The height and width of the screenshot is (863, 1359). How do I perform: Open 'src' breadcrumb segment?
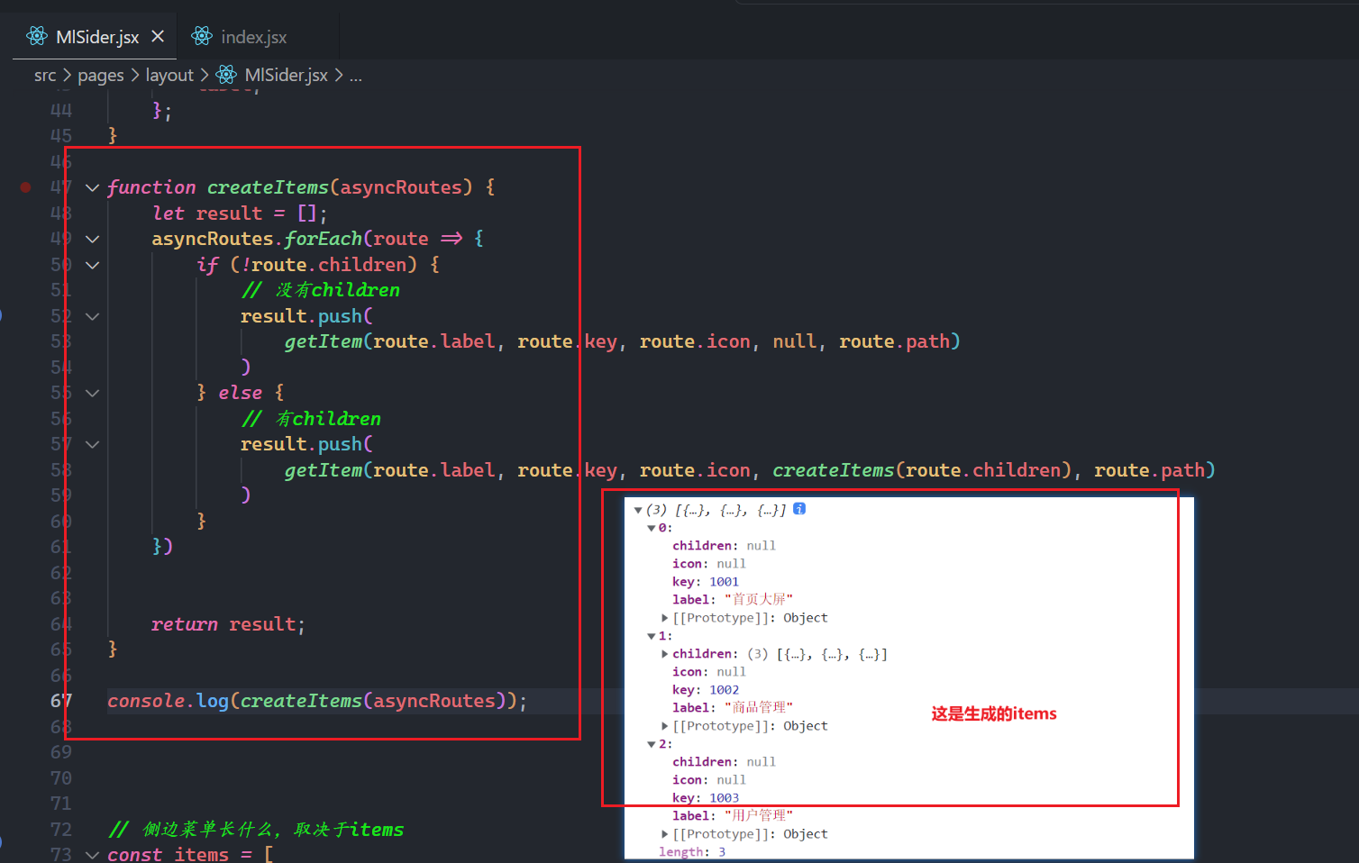click(45, 76)
